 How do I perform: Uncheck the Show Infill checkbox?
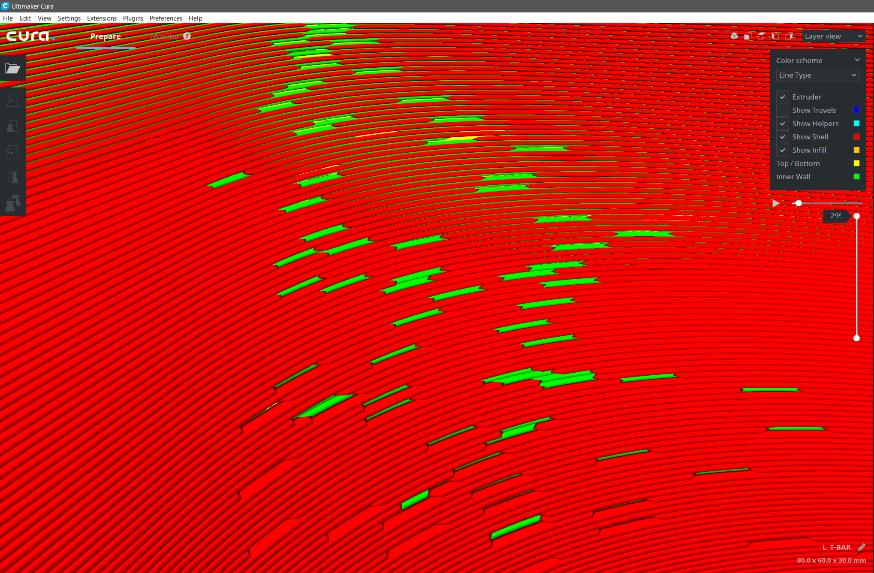tap(783, 150)
